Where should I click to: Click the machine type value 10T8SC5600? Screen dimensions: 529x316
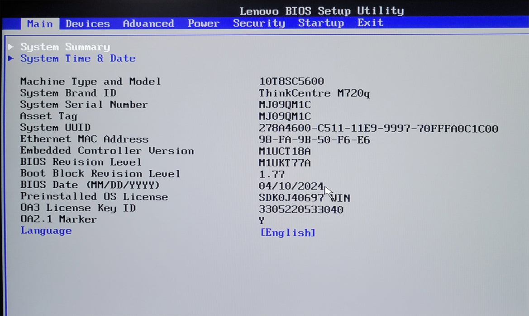(x=291, y=81)
